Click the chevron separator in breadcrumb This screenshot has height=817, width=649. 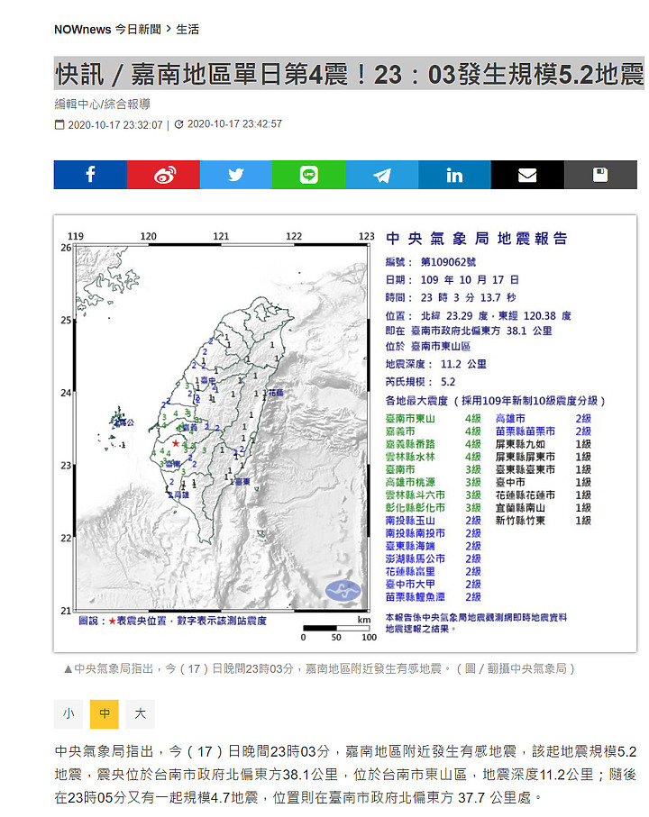pos(169,29)
